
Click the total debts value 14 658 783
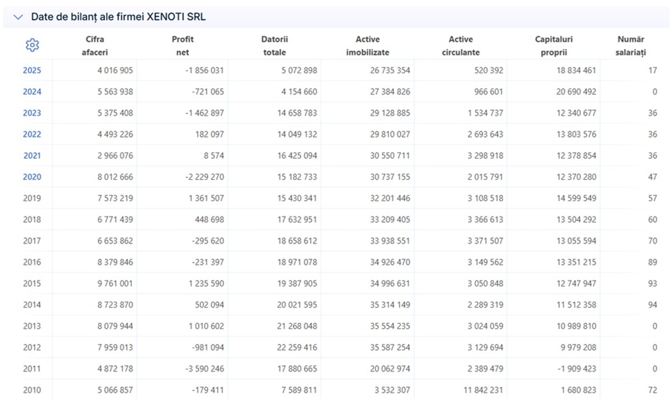pos(296,113)
